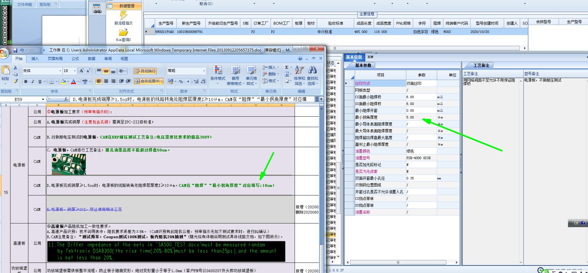Click the 合并后居中 merge button
This screenshot has height=273, width=588.
(x=147, y=81)
